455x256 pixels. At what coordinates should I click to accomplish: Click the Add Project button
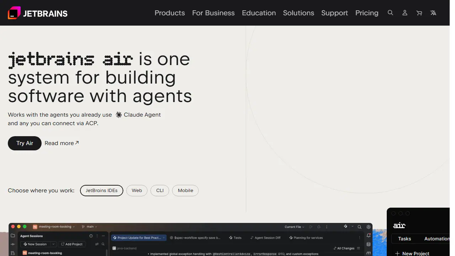[71, 244]
